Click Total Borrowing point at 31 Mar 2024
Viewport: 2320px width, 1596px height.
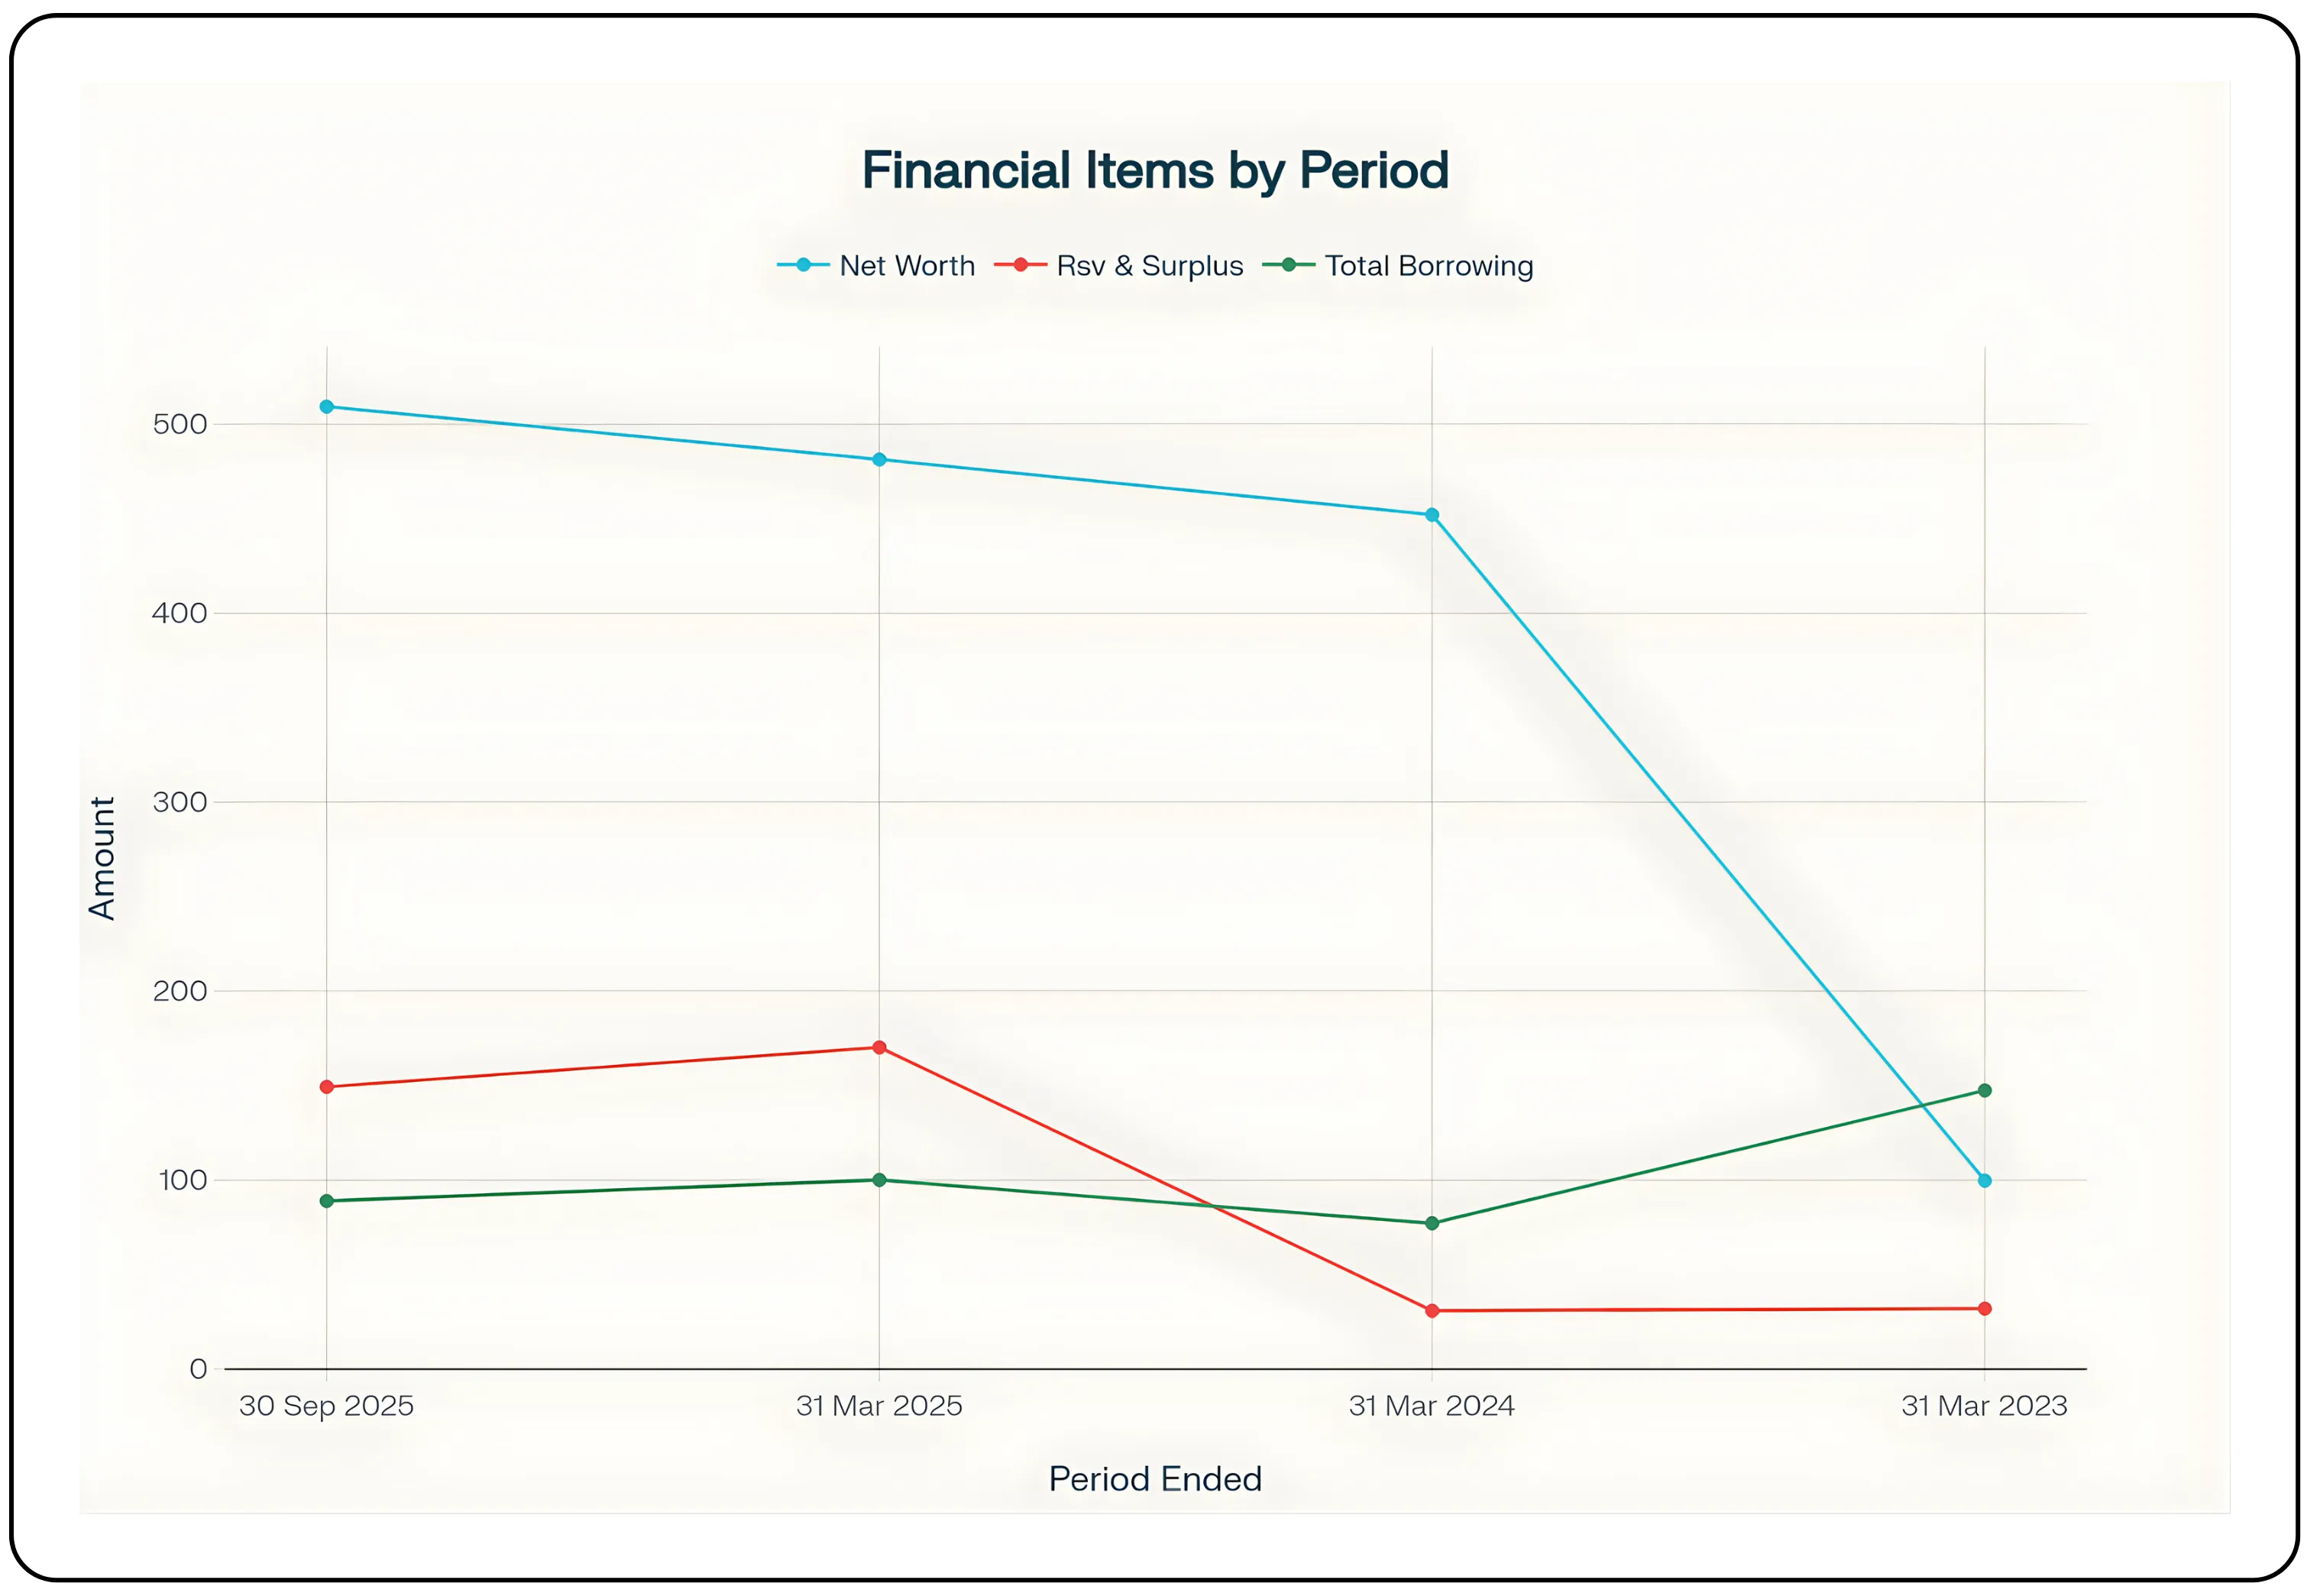[1432, 1223]
